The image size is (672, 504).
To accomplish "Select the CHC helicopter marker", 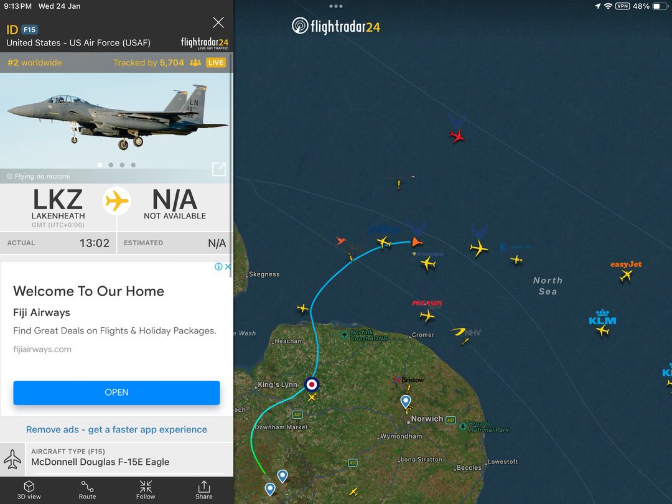I will 350,257.
